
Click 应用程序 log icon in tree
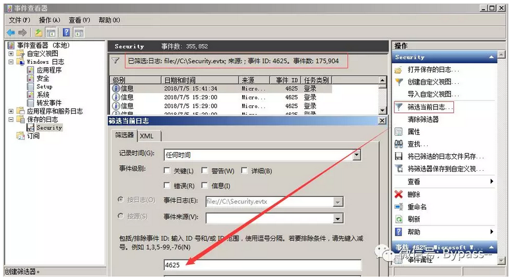(30, 70)
